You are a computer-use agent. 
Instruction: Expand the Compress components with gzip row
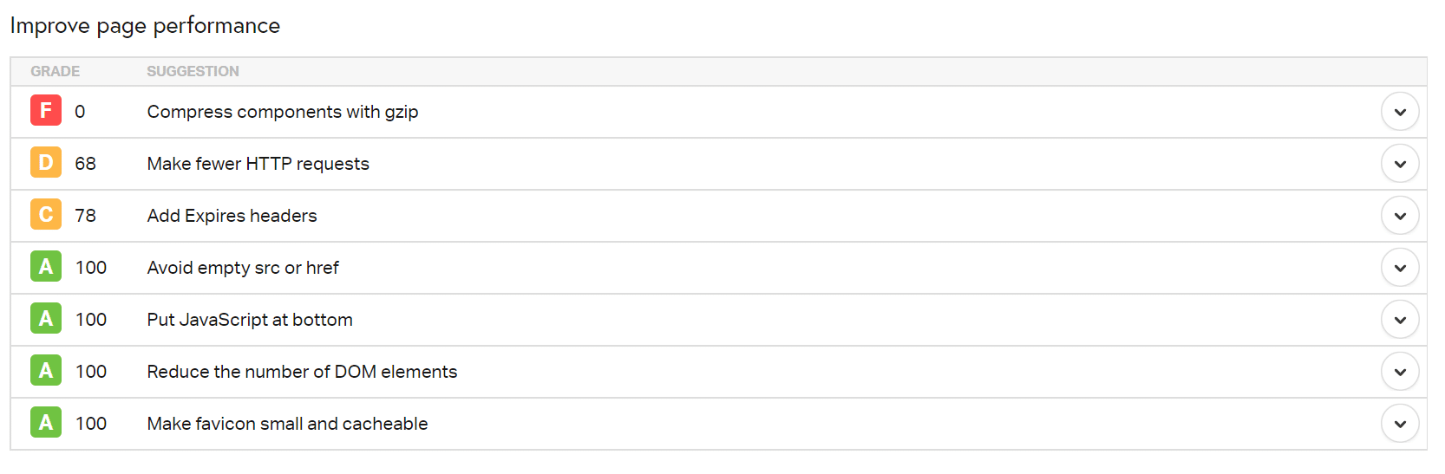coord(1400,112)
